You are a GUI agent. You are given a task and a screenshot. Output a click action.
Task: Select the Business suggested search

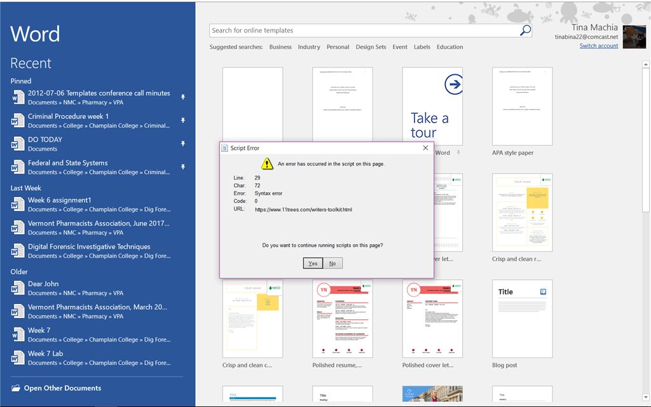(x=280, y=47)
